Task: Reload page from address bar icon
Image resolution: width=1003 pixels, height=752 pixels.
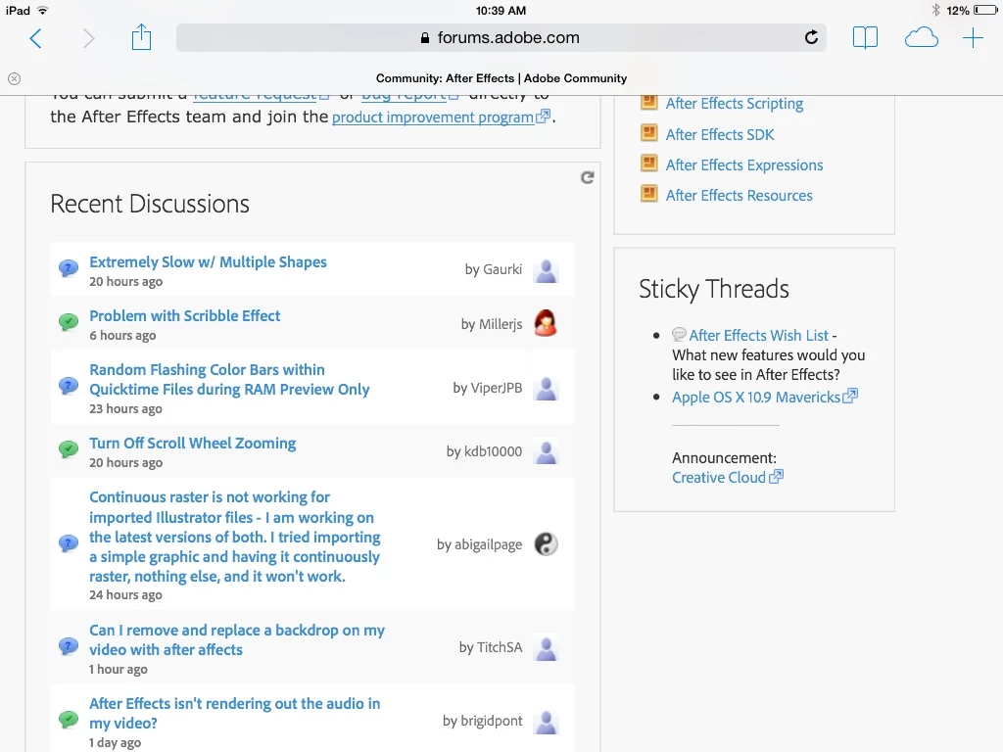Action: [x=811, y=37]
